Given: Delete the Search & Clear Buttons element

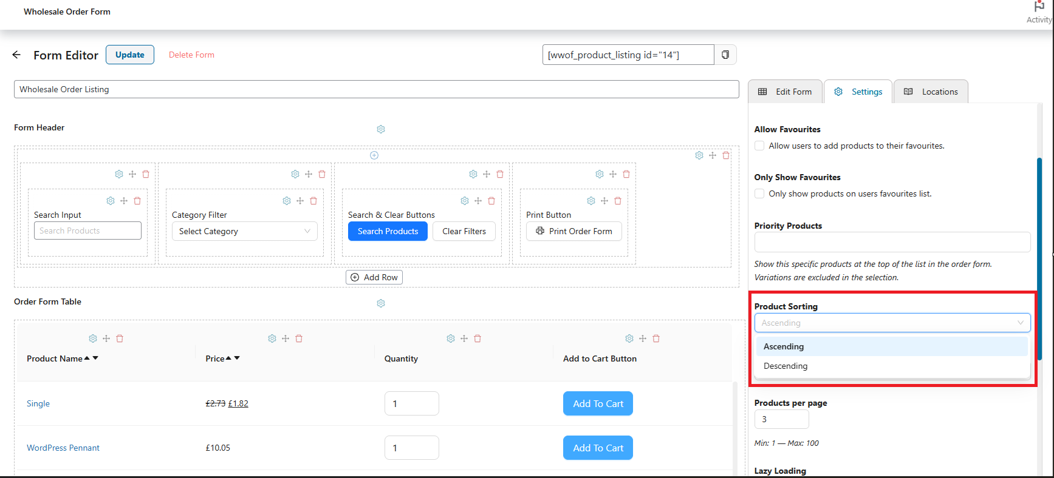Looking at the screenshot, I should 491,201.
